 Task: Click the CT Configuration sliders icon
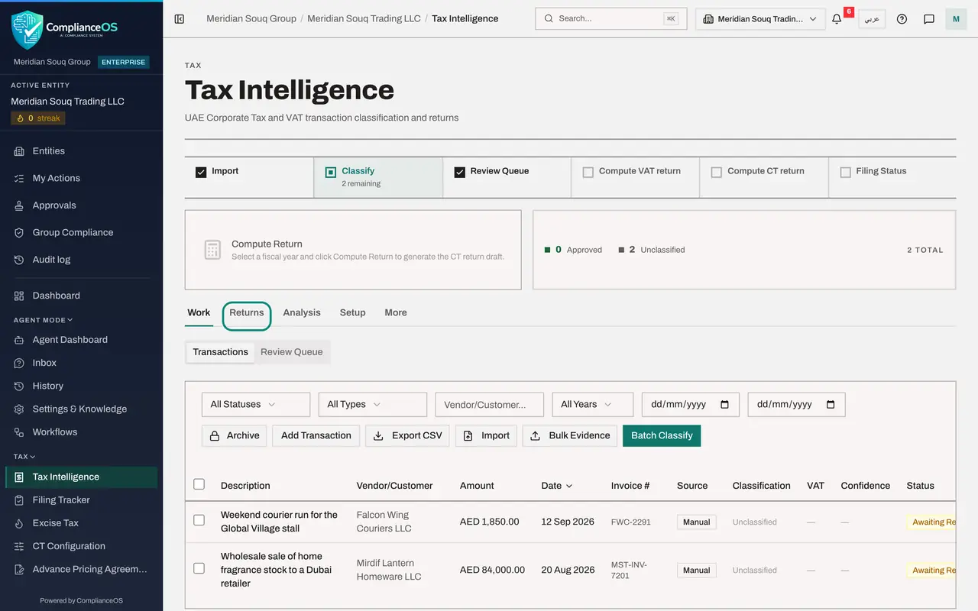[19, 546]
